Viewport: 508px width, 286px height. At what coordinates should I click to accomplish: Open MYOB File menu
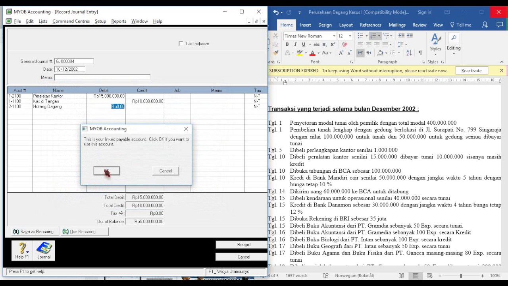17,21
